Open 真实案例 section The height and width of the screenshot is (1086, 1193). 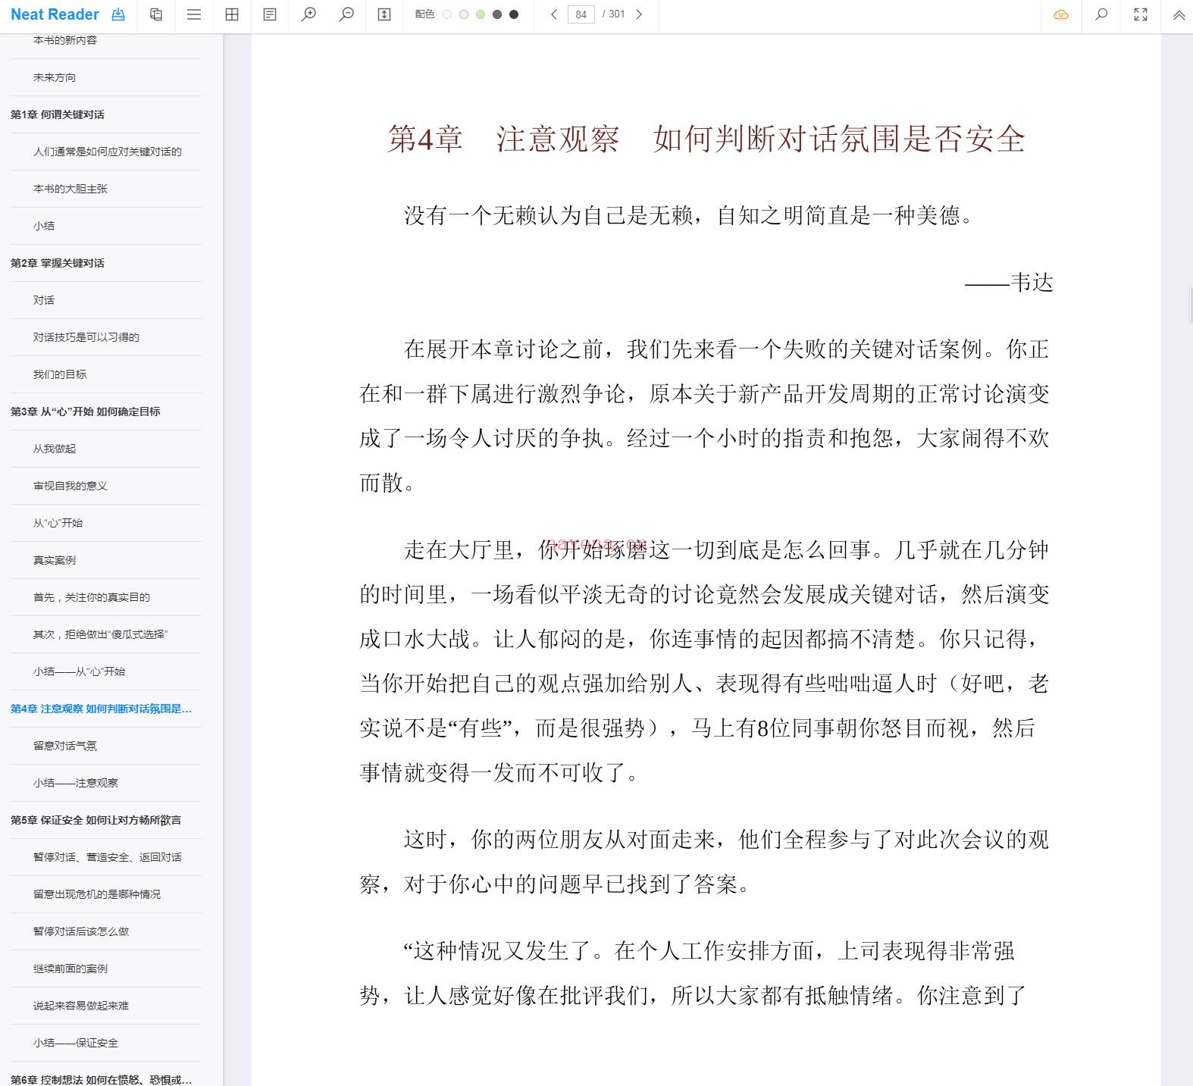(x=55, y=560)
